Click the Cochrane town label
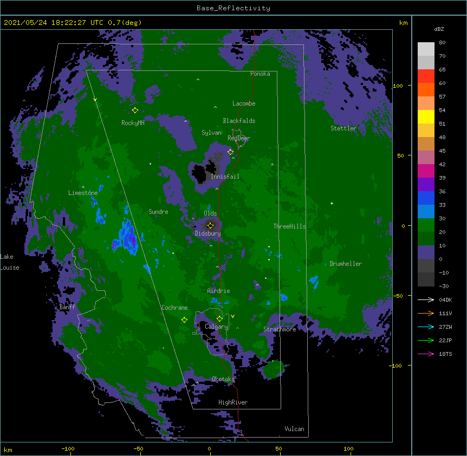 pyautogui.click(x=174, y=308)
